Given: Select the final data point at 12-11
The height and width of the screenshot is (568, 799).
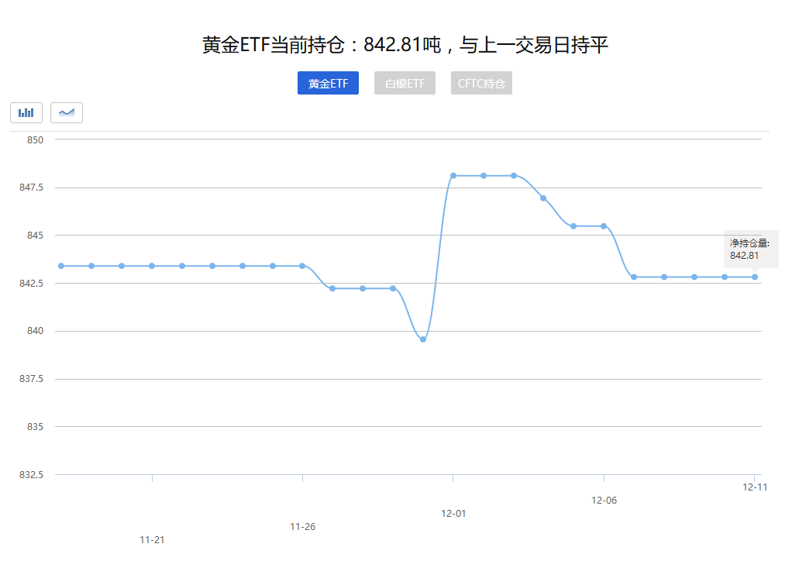Looking at the screenshot, I should click(753, 276).
